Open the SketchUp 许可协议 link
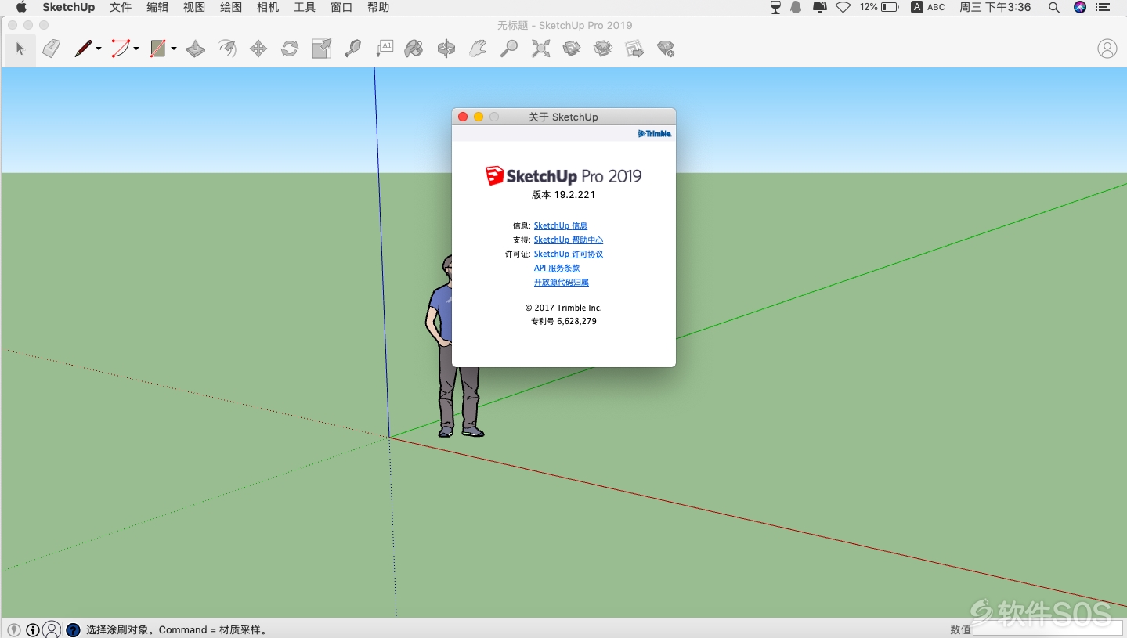This screenshot has height=638, width=1127. pyautogui.click(x=569, y=254)
